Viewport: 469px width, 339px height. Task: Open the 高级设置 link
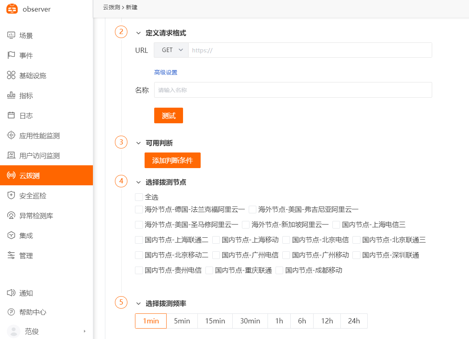[166, 72]
